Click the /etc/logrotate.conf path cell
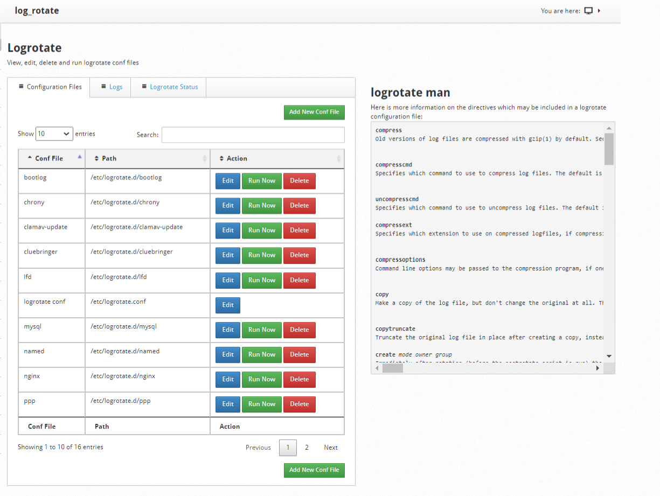The image size is (660, 496). [148, 305]
